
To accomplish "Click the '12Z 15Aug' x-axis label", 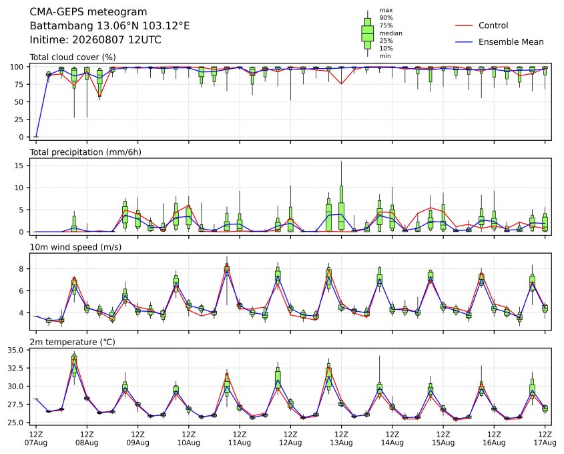I will click(443, 438).
